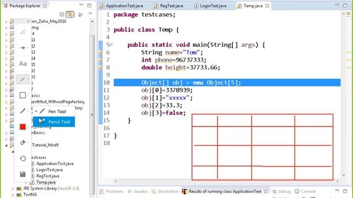Select the rectangle shape tool
353x198 pixels.
(x=23, y=95)
